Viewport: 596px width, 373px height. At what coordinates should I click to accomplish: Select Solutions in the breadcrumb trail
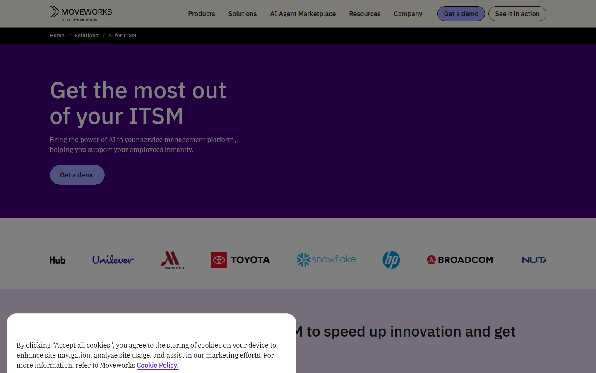click(86, 36)
